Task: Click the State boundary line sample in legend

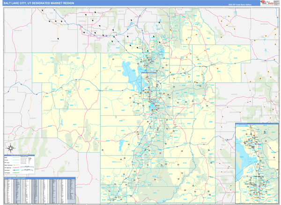Action: pos(16,157)
